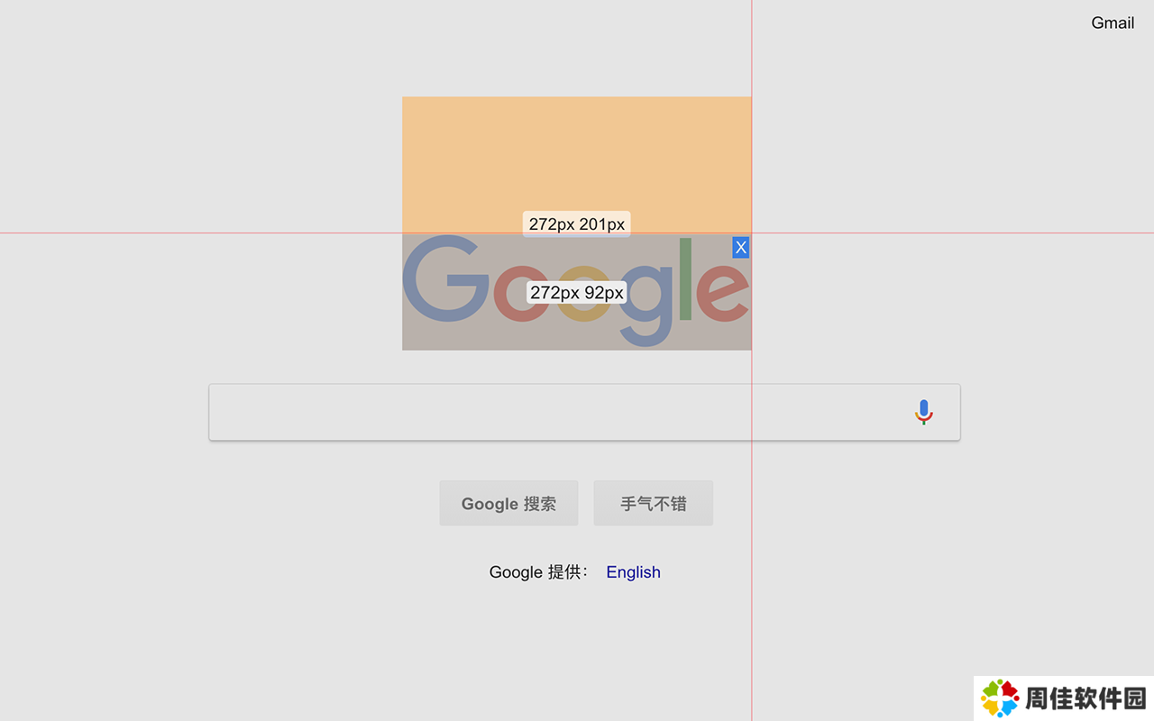Click the orange highlighted margin area

[x=576, y=153]
